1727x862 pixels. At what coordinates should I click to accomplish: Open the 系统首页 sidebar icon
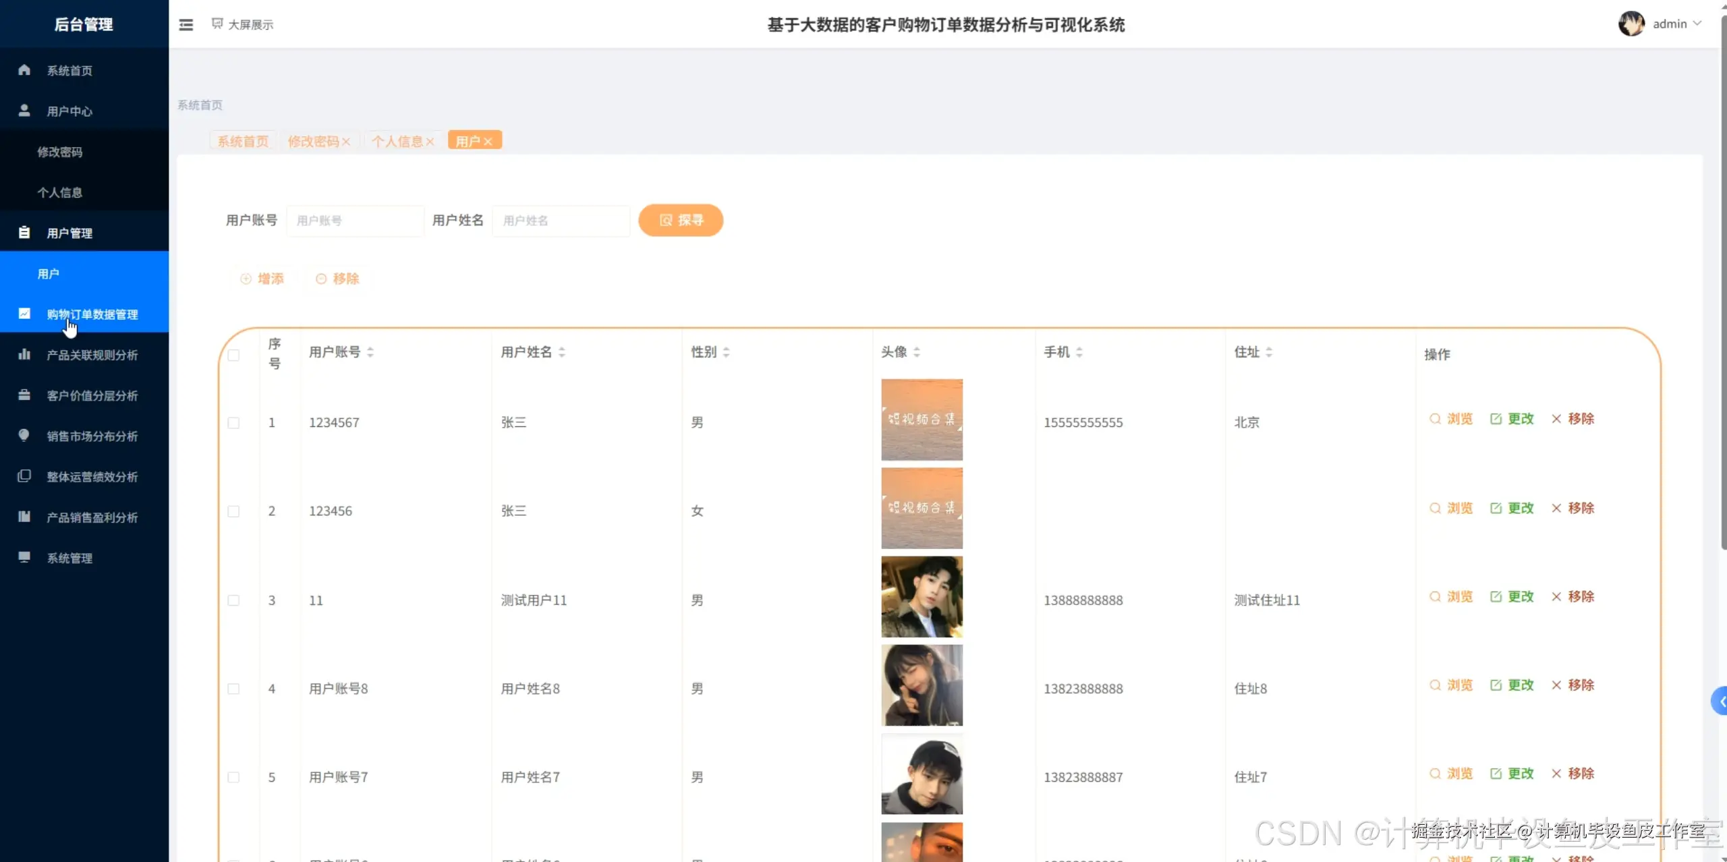pos(24,69)
